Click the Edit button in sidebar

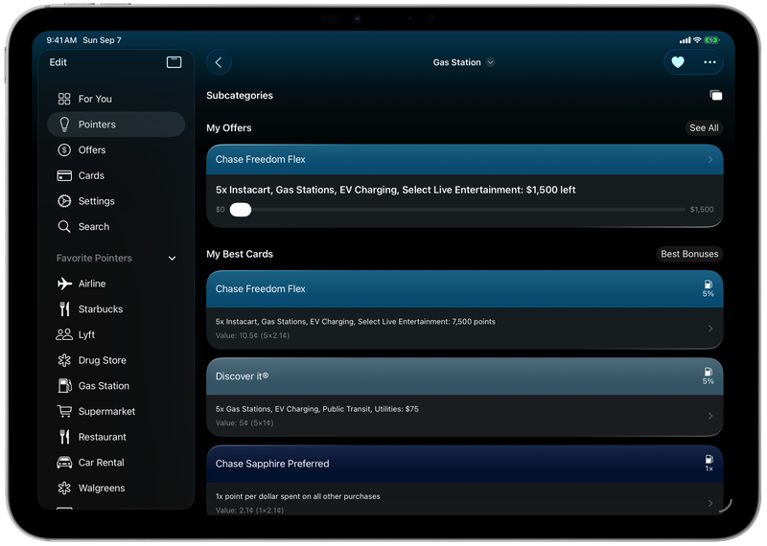pyautogui.click(x=58, y=62)
